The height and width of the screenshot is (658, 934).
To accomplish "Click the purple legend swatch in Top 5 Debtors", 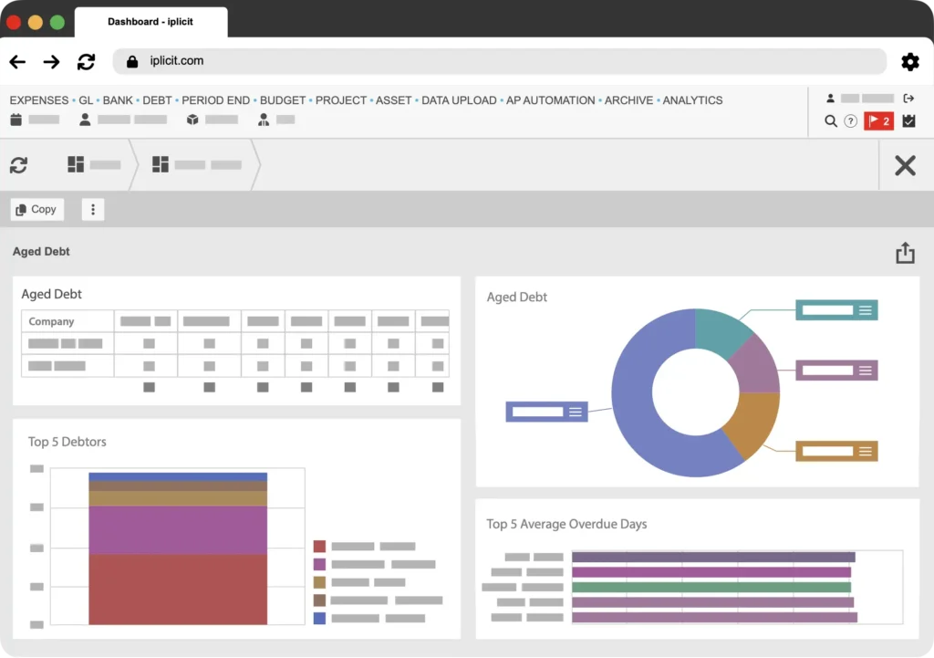I will point(319,564).
